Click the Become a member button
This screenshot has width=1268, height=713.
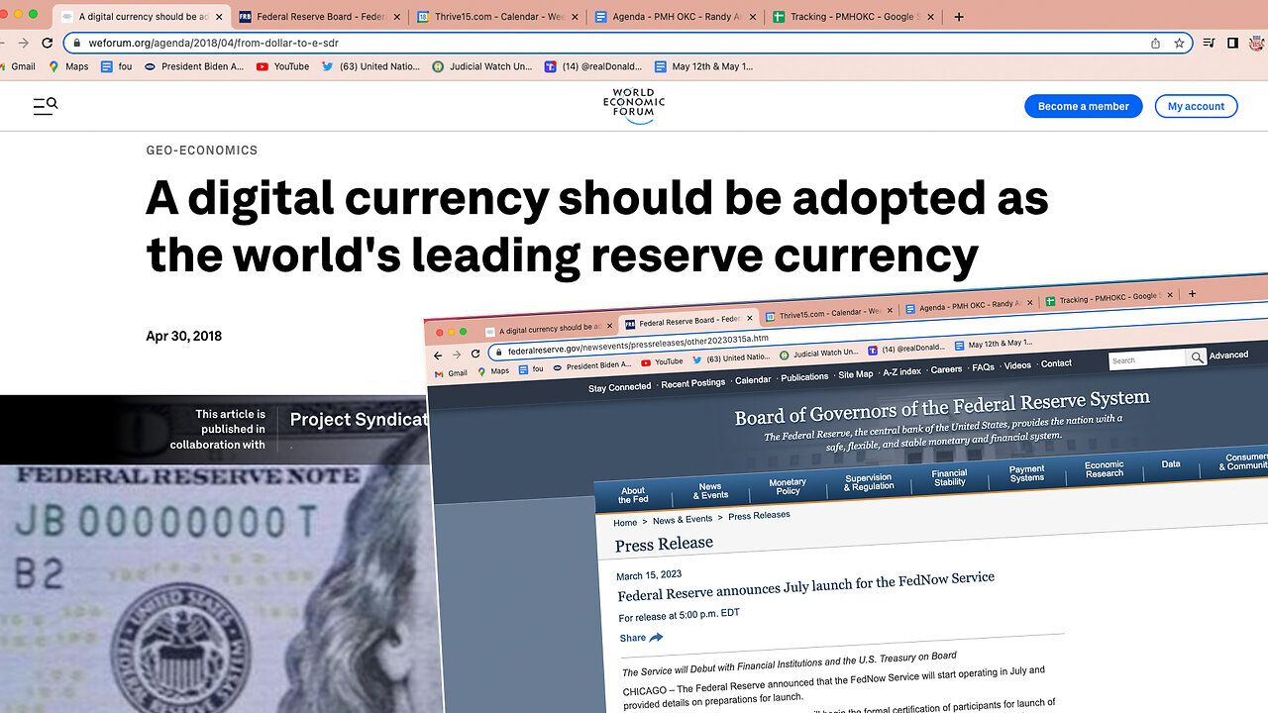click(x=1083, y=106)
